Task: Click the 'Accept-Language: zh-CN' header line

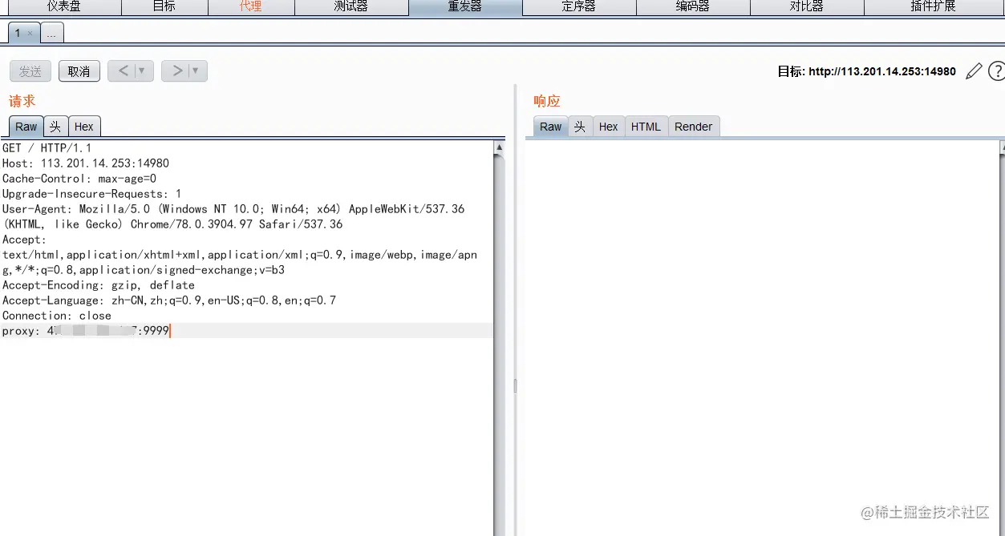Action: pos(168,300)
